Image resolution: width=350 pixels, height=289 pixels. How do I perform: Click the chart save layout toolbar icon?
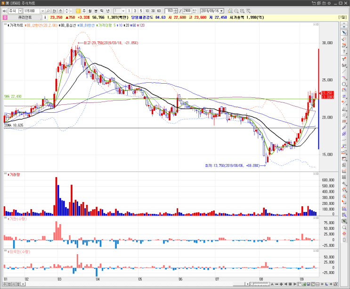(242, 11)
